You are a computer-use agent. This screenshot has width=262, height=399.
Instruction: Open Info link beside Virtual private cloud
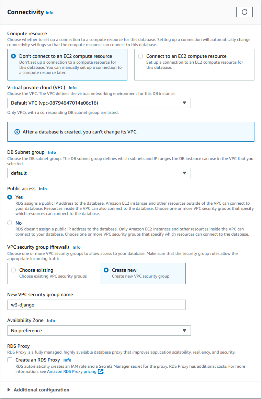pos(72,88)
